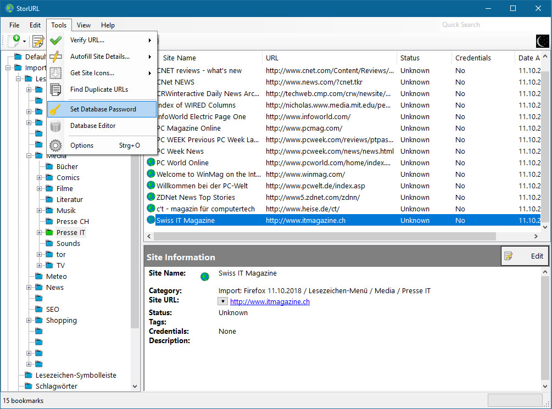Open the http://www.itmagazine.ch hyperlink

(x=270, y=301)
